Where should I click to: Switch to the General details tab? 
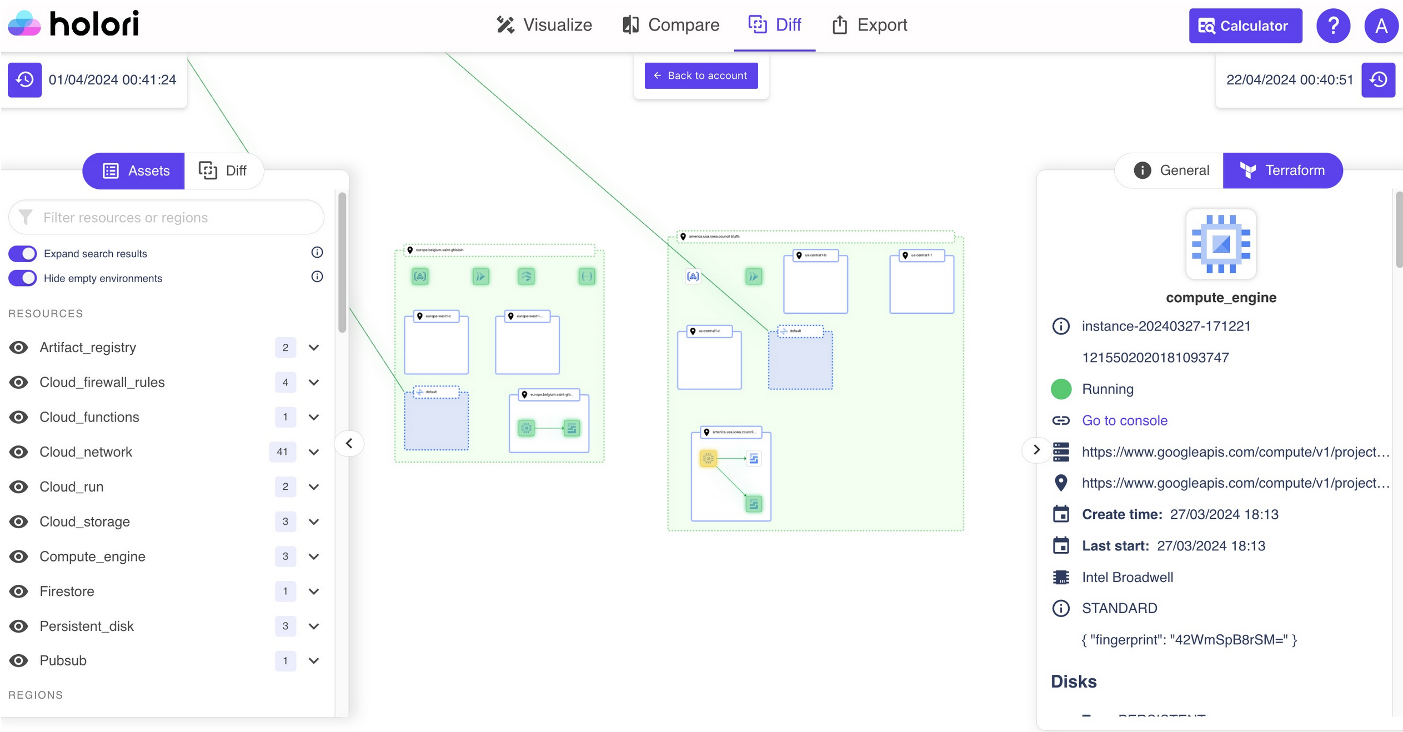[1171, 170]
